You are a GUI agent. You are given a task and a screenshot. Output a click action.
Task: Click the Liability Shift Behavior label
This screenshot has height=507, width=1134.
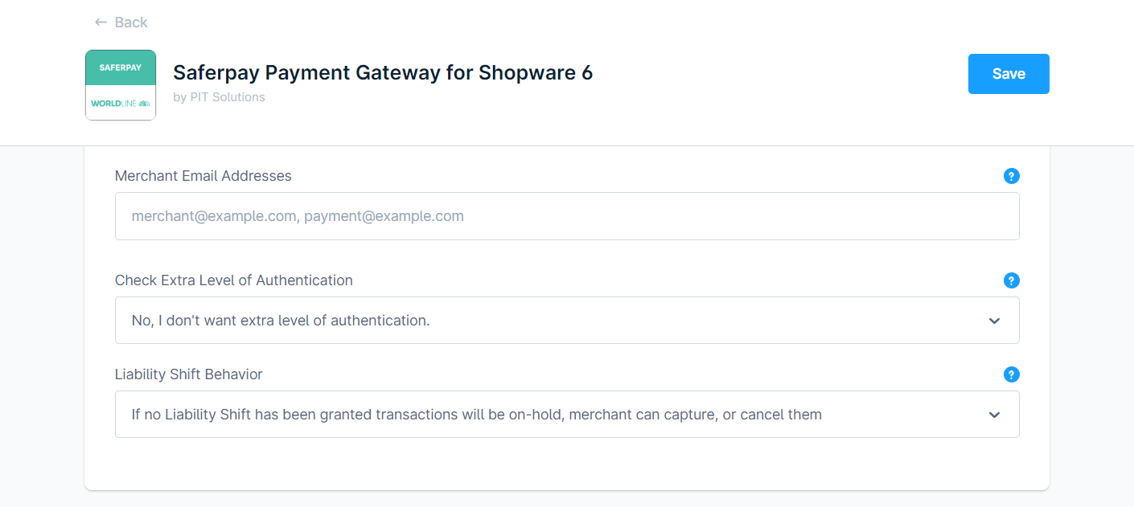point(189,374)
